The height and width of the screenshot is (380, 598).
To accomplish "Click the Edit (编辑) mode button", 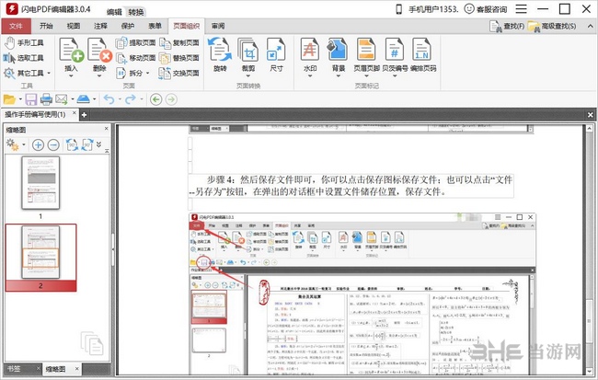I will [x=114, y=12].
